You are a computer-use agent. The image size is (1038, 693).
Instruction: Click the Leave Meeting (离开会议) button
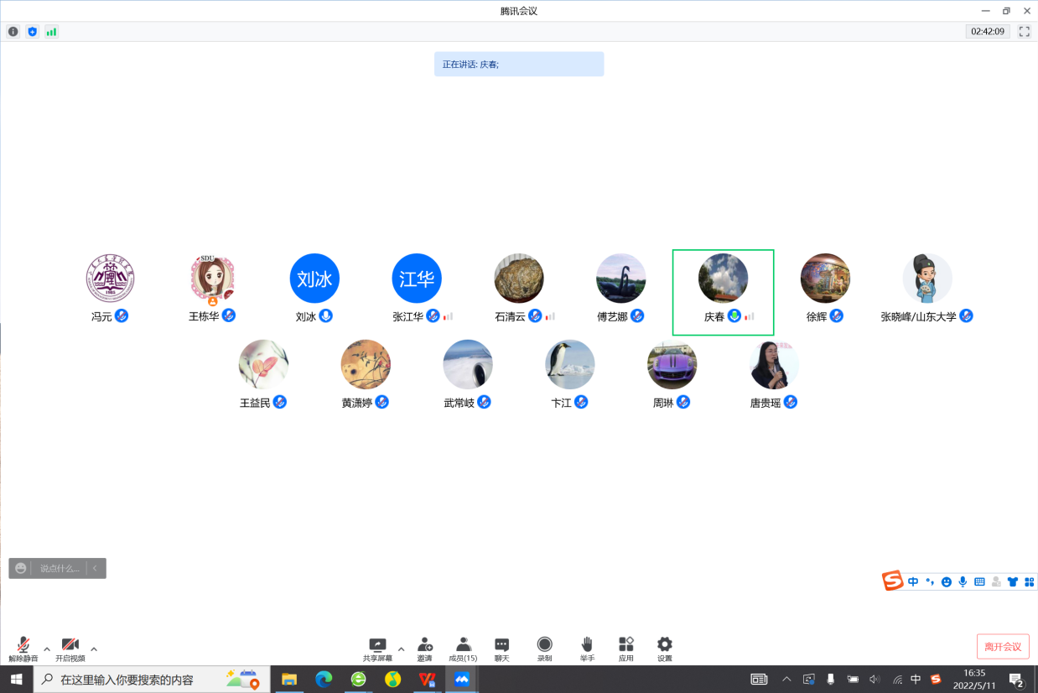1003,647
